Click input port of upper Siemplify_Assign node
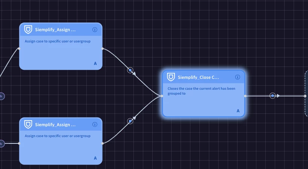Screen dimensions: 308x169 tap(19, 48)
